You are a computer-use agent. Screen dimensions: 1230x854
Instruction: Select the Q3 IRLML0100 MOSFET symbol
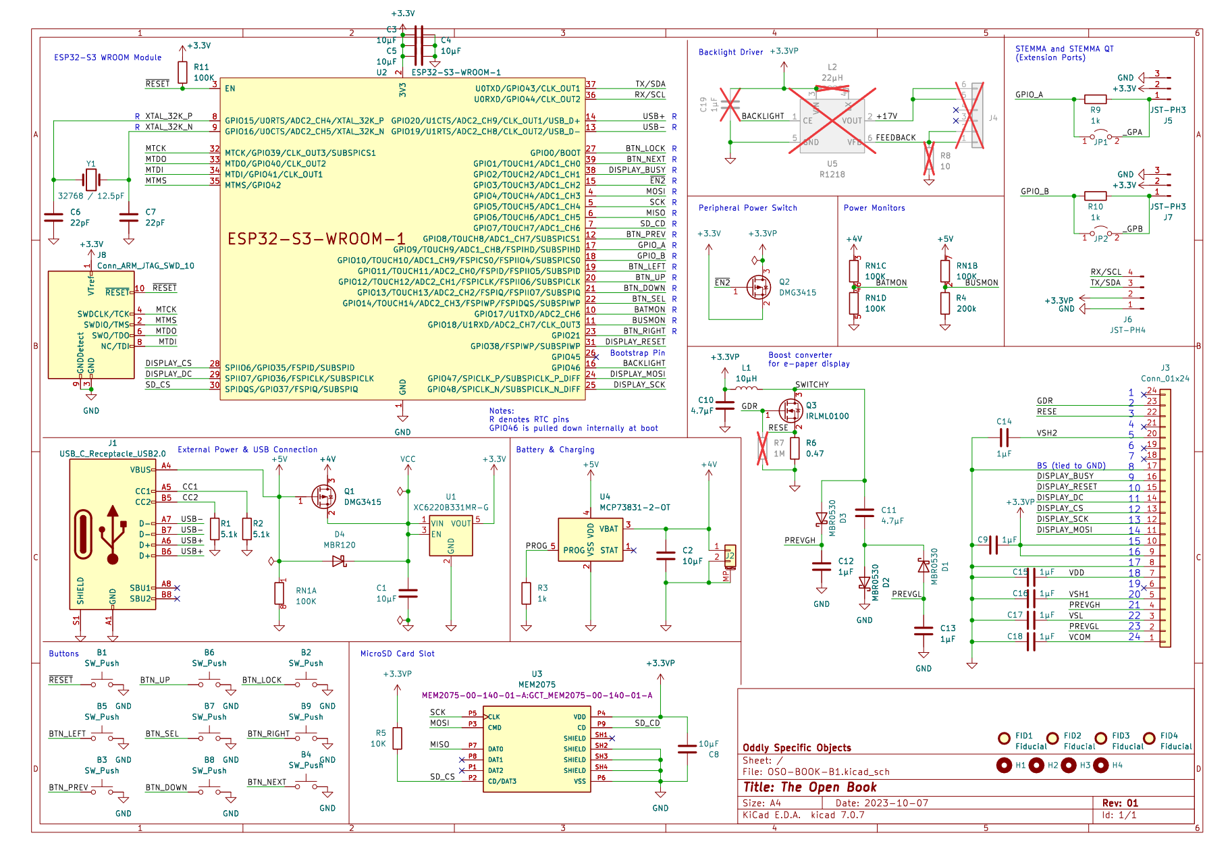point(791,410)
